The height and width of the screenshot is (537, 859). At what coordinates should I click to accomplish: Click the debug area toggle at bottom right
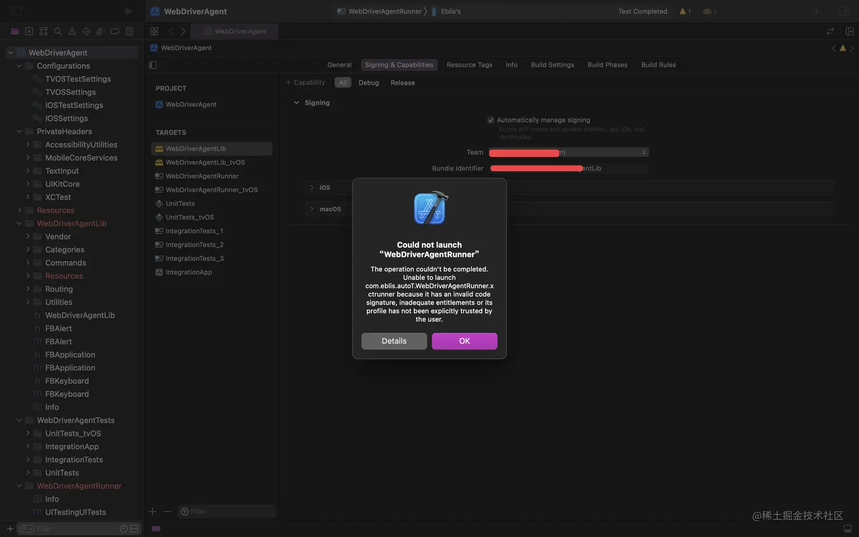[847, 528]
